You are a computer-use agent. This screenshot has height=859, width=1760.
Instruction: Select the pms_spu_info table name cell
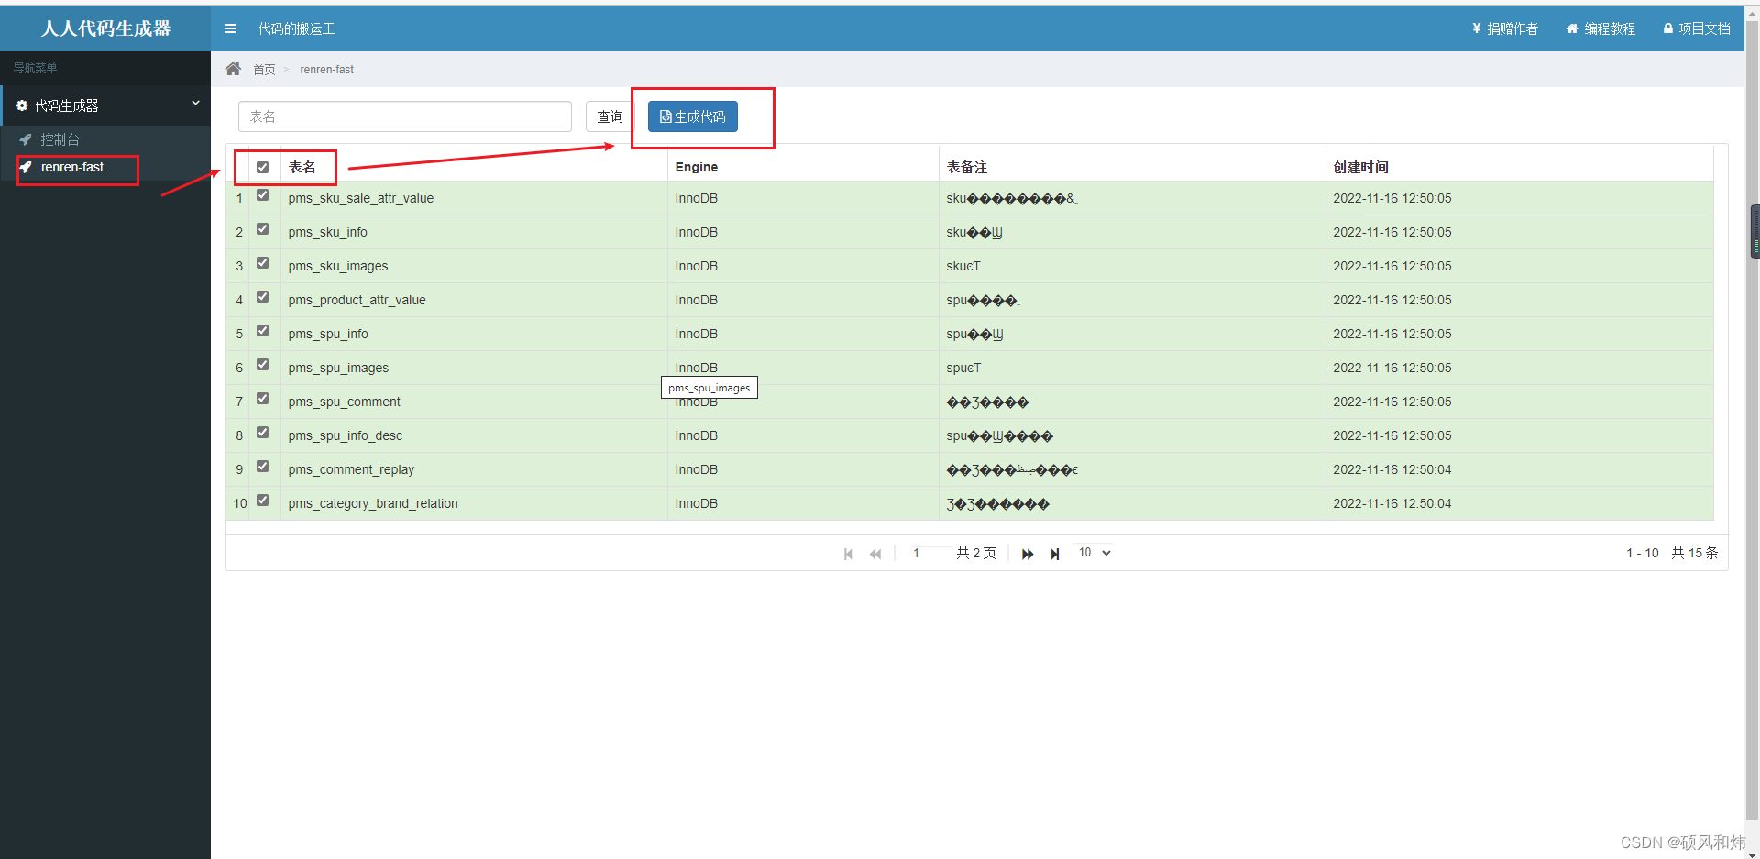point(474,334)
